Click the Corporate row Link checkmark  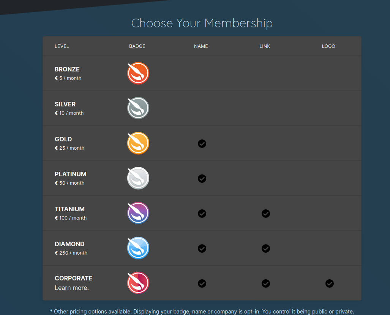pyautogui.click(x=266, y=283)
